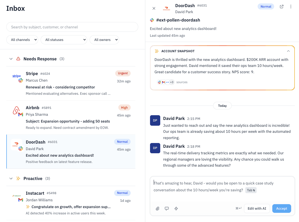
Task: Click the #6031 ticket number in header
Action: (x=202, y=6)
